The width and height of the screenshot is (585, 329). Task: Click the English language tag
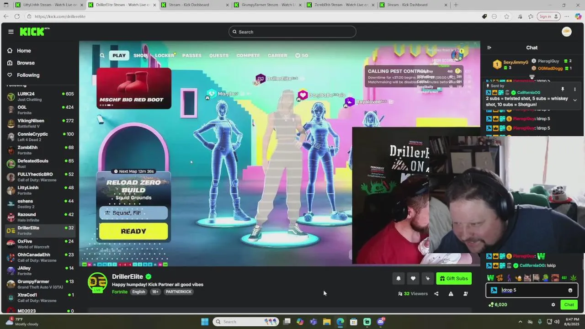coord(138,292)
